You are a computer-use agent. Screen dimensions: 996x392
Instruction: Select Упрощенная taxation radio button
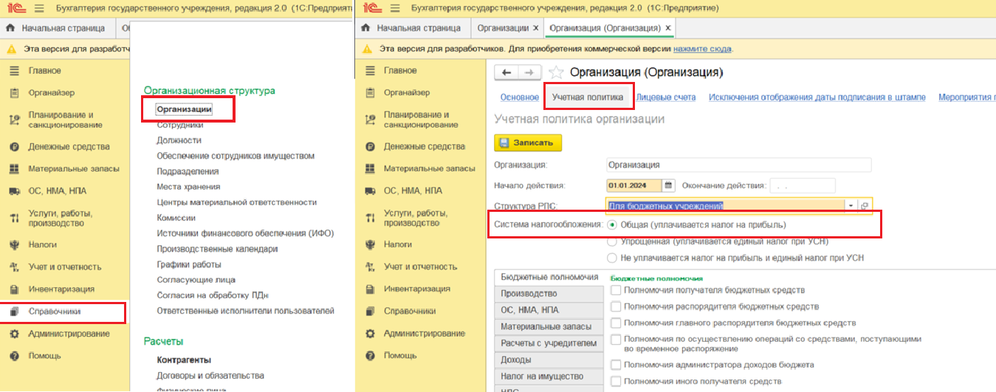612,241
